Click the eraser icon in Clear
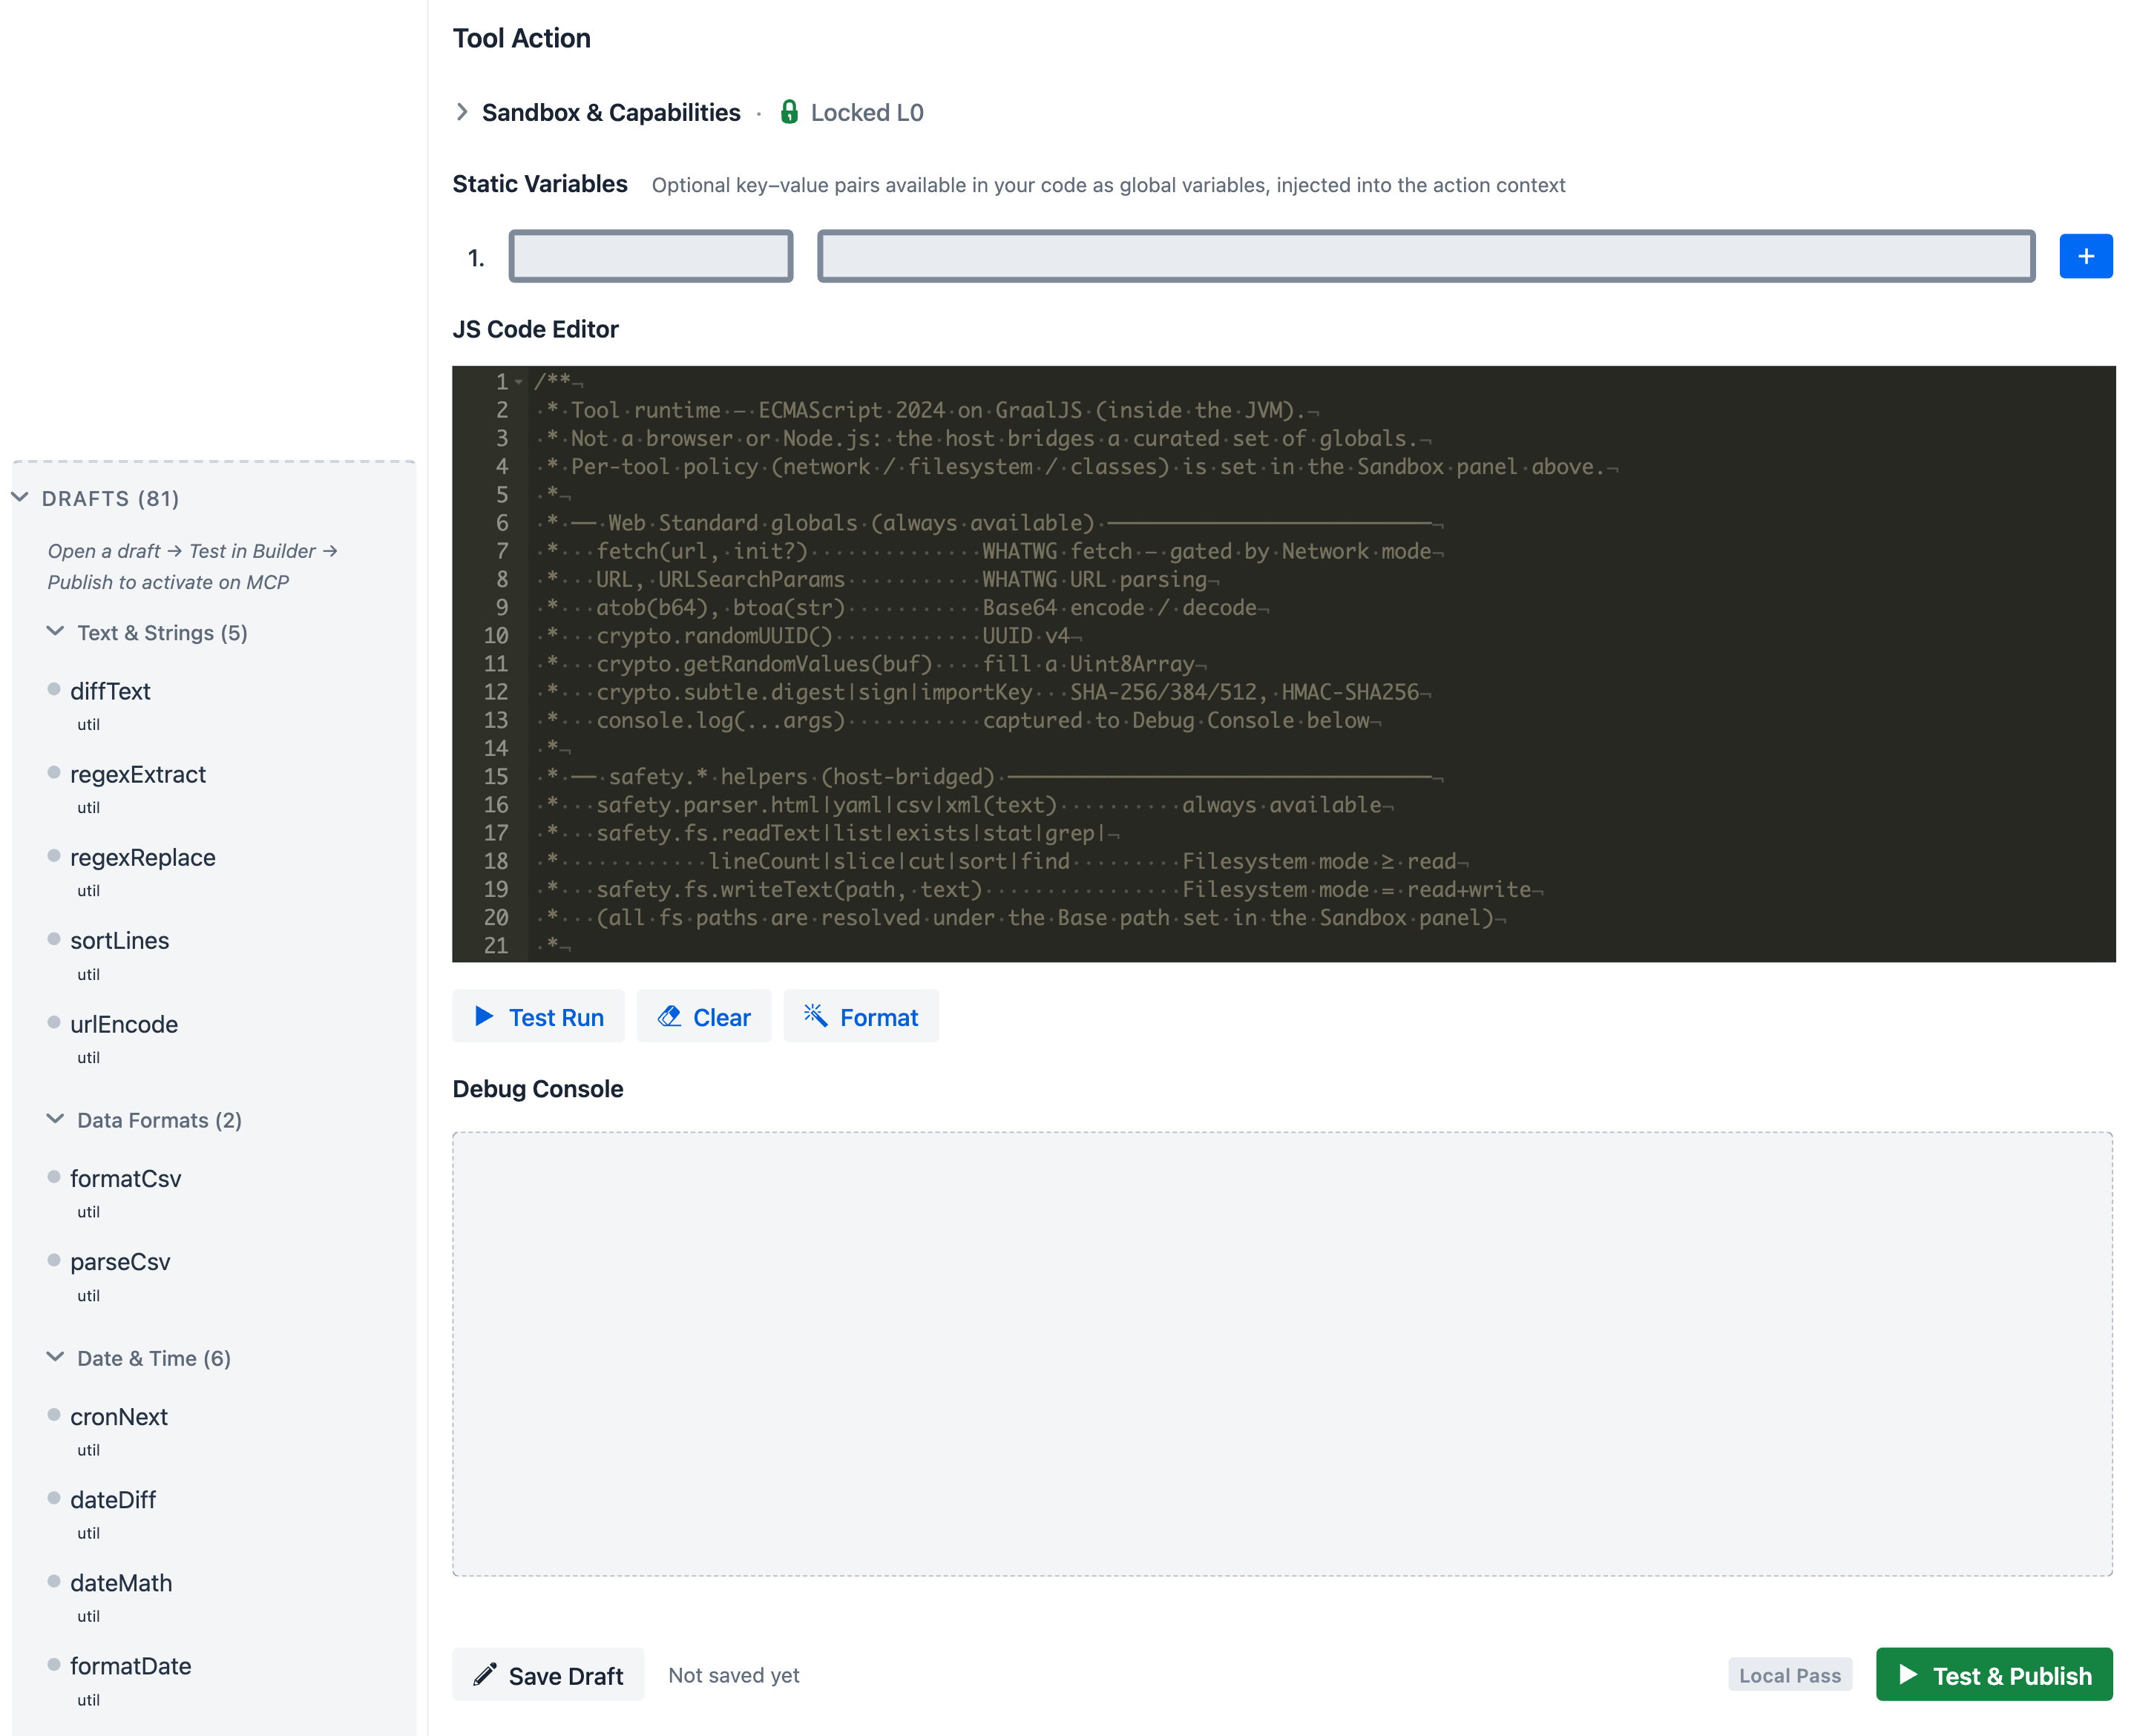The image size is (2137, 1736). point(669,1016)
